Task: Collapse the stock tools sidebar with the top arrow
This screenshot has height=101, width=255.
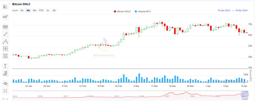Action: pyautogui.click(x=10, y=4)
